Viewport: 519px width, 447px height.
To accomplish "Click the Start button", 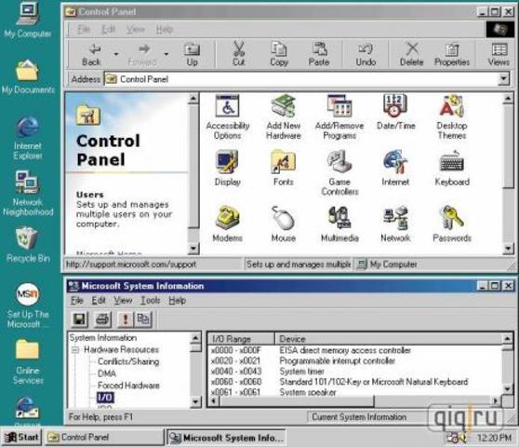I will 21,438.
